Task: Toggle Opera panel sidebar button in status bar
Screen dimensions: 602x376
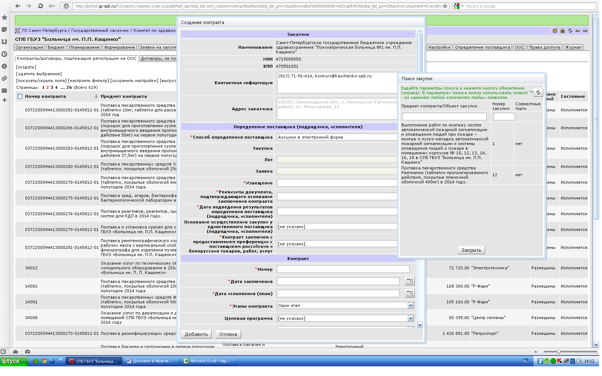Action: point(3,352)
